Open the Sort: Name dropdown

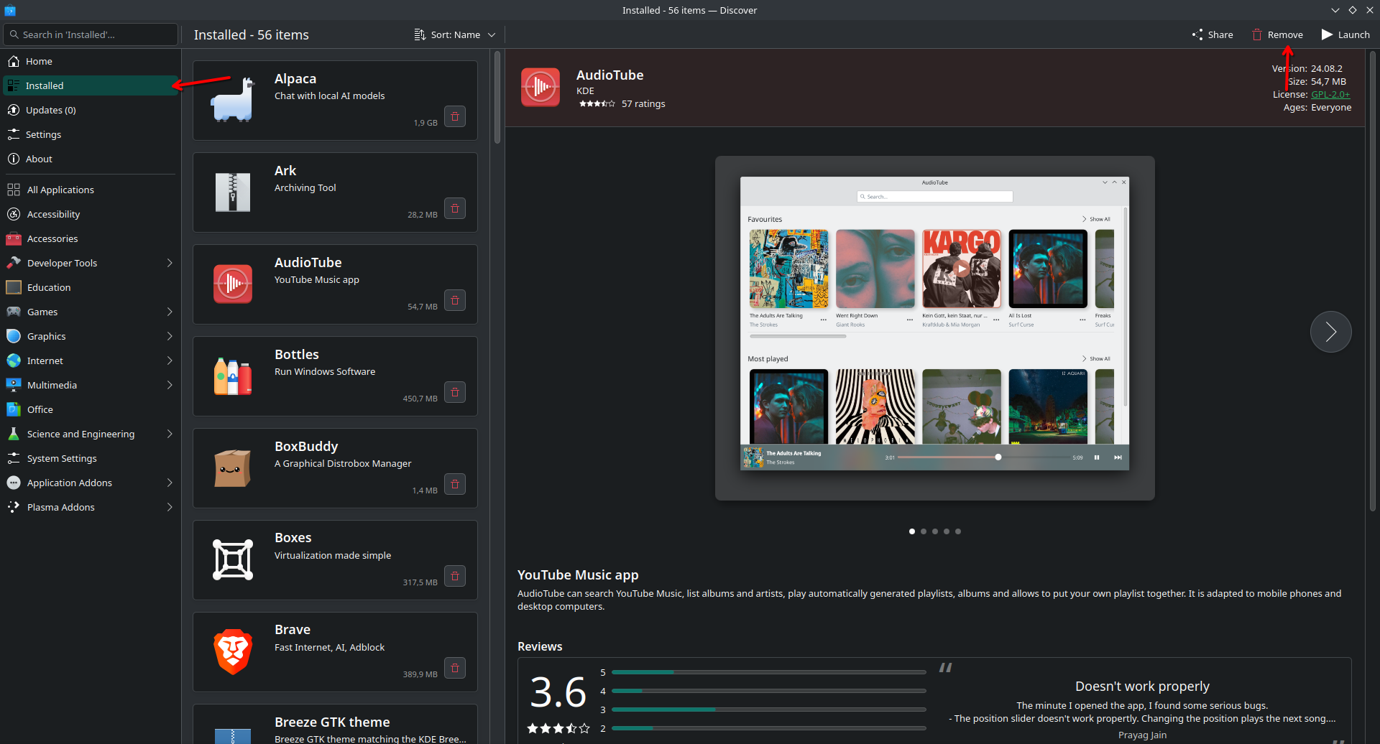point(455,34)
